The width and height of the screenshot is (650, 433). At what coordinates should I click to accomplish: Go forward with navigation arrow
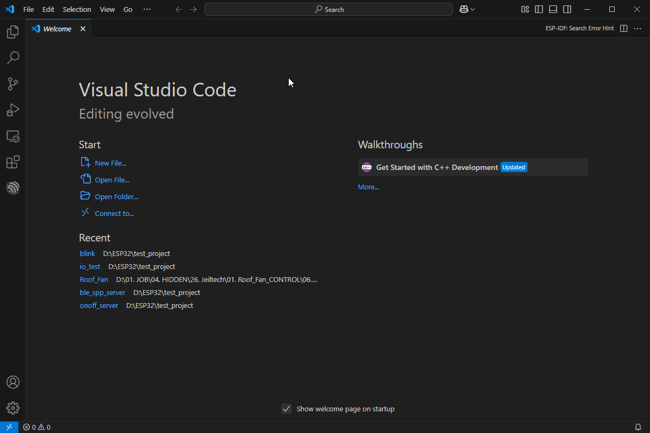pos(193,9)
